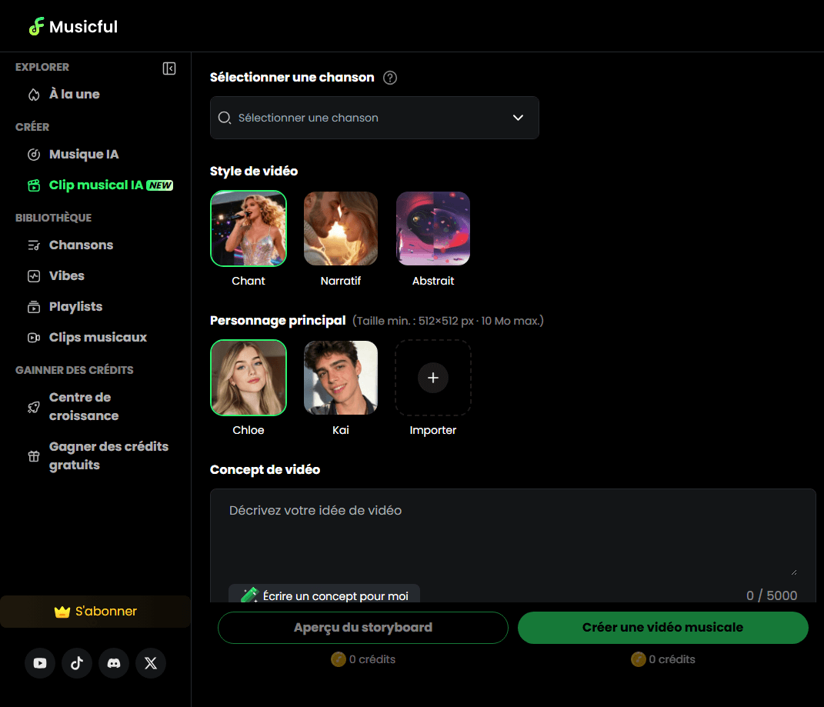Visit Musicful's Discord channel
This screenshot has width=824, height=707.
(114, 663)
